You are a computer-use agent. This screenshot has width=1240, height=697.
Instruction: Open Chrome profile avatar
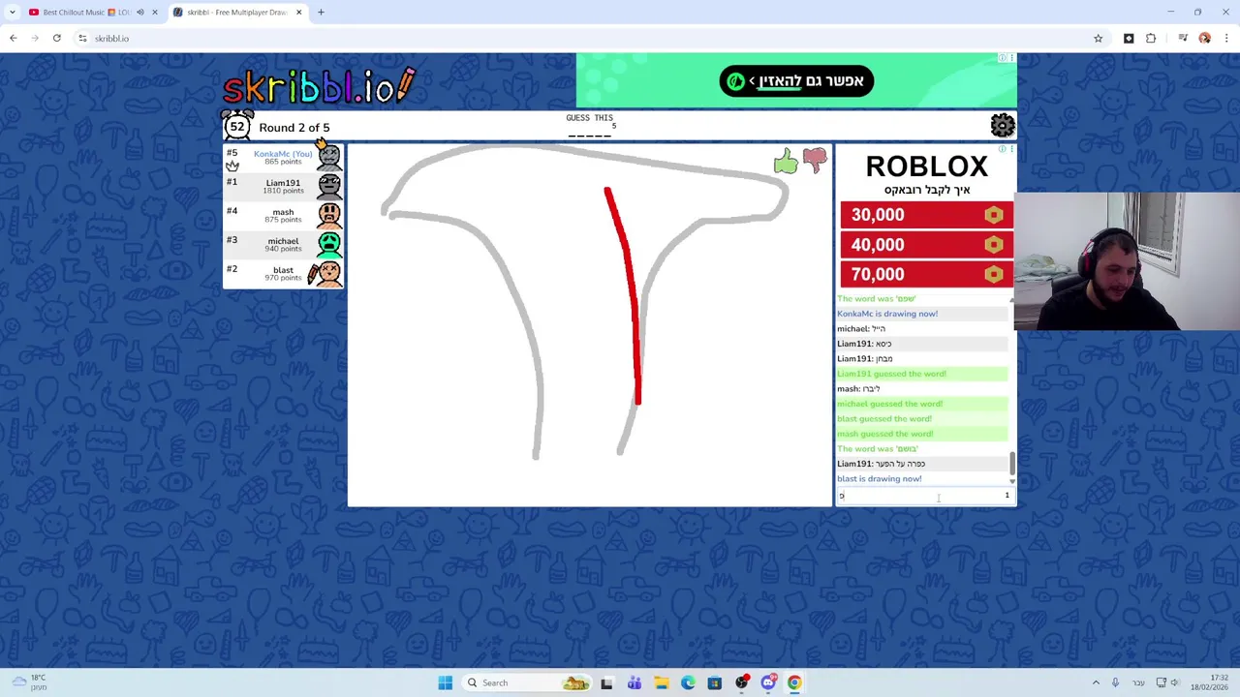1204,38
